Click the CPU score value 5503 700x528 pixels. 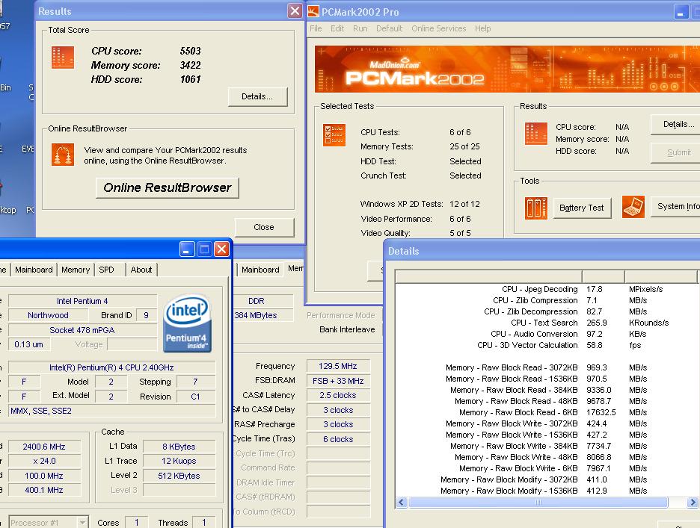coord(191,51)
